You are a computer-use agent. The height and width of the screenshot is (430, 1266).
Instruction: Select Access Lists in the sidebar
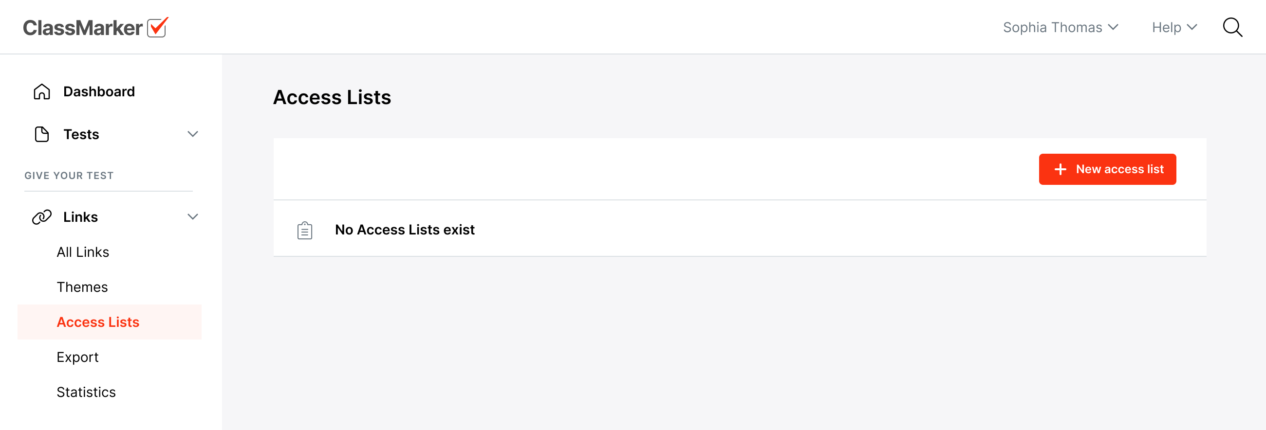click(98, 322)
